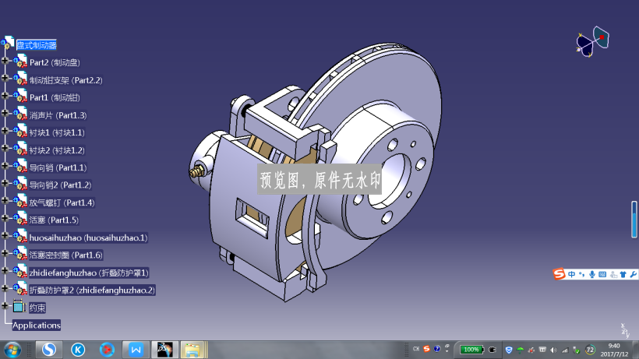The width and height of the screenshot is (639, 359).
Task: Select Part1 (制动钳) label
Action: pyautogui.click(x=55, y=97)
